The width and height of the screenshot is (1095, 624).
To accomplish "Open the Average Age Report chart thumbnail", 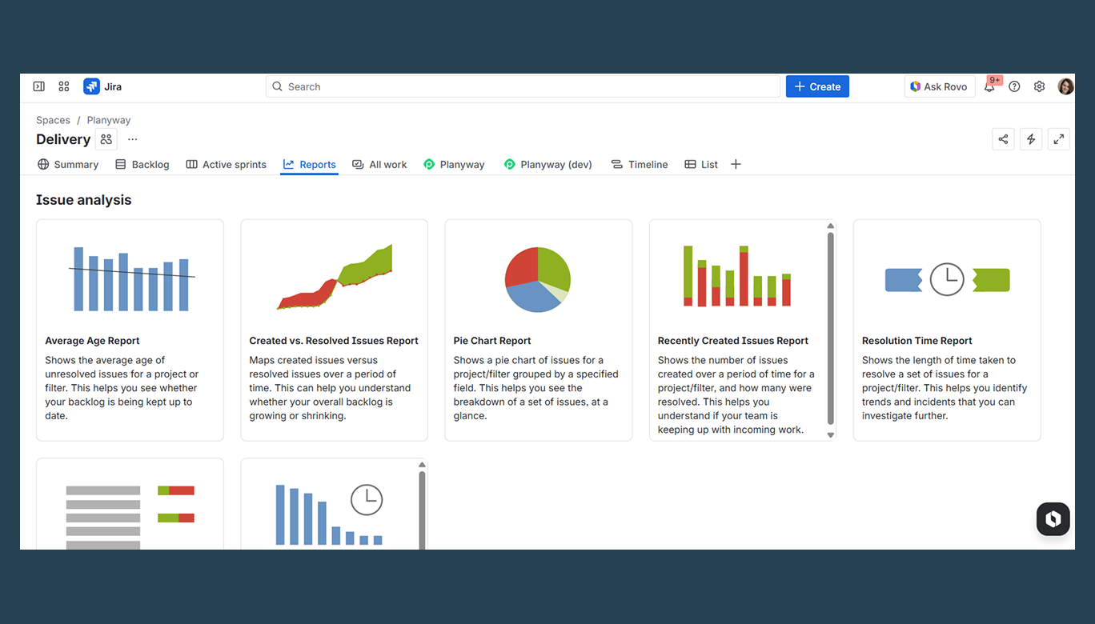I will [x=131, y=278].
